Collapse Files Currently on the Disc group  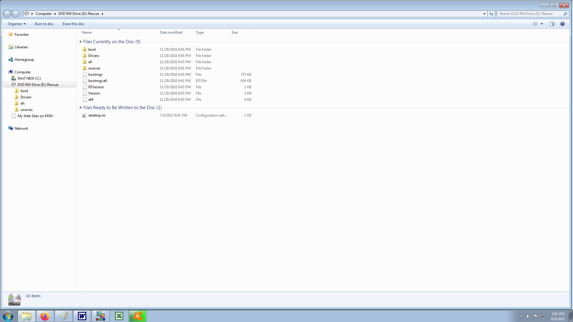81,42
